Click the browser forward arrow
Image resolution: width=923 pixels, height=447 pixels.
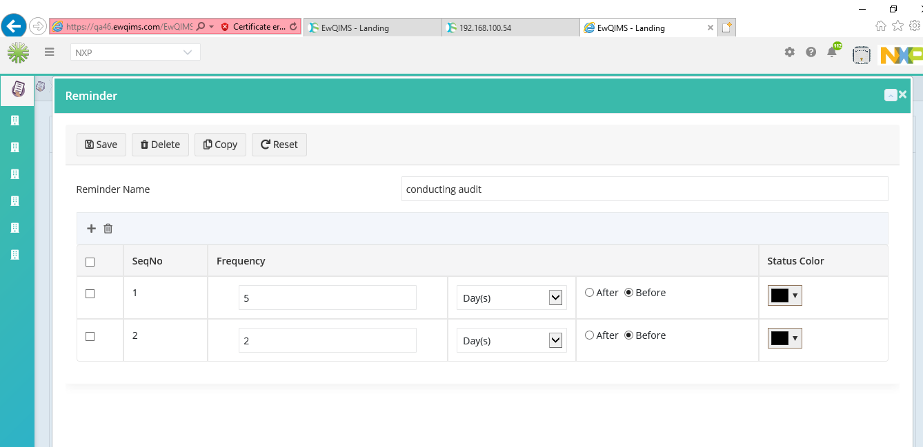pos(38,27)
